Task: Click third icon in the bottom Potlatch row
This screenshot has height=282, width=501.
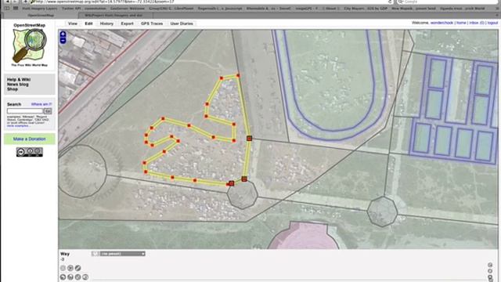Action: tap(77, 277)
